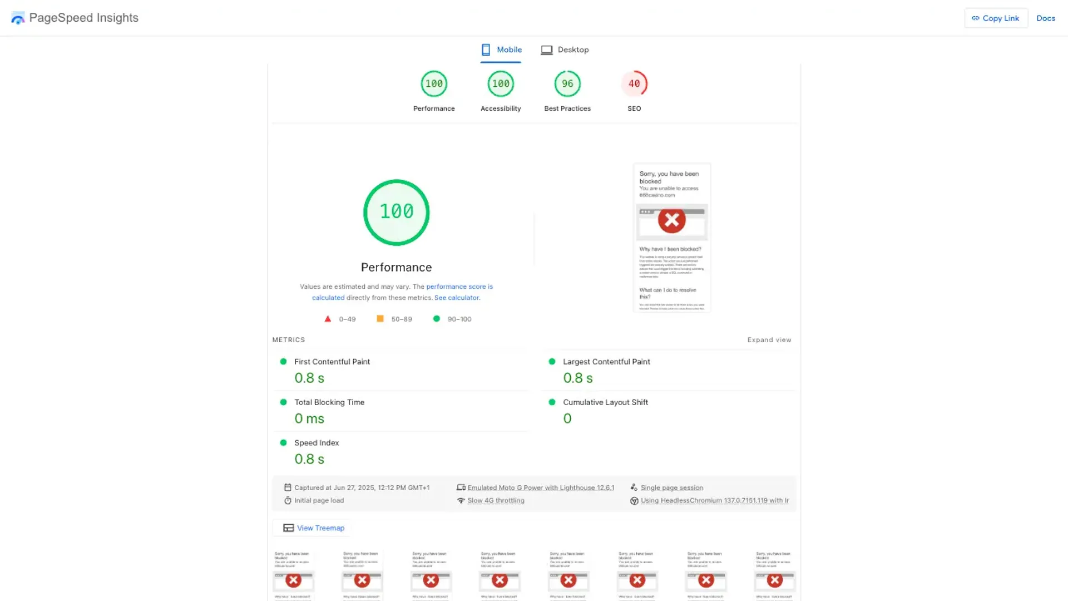Select the Best Practices score gauge
1068x601 pixels.
coord(567,84)
